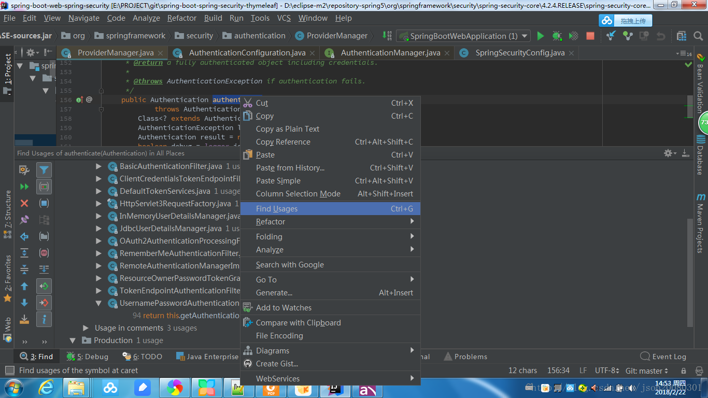This screenshot has width=708, height=398.
Task: Expand the Usage in comments node
Action: pyautogui.click(x=86, y=328)
